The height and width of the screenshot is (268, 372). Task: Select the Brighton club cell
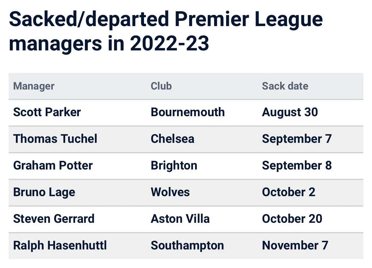174,165
